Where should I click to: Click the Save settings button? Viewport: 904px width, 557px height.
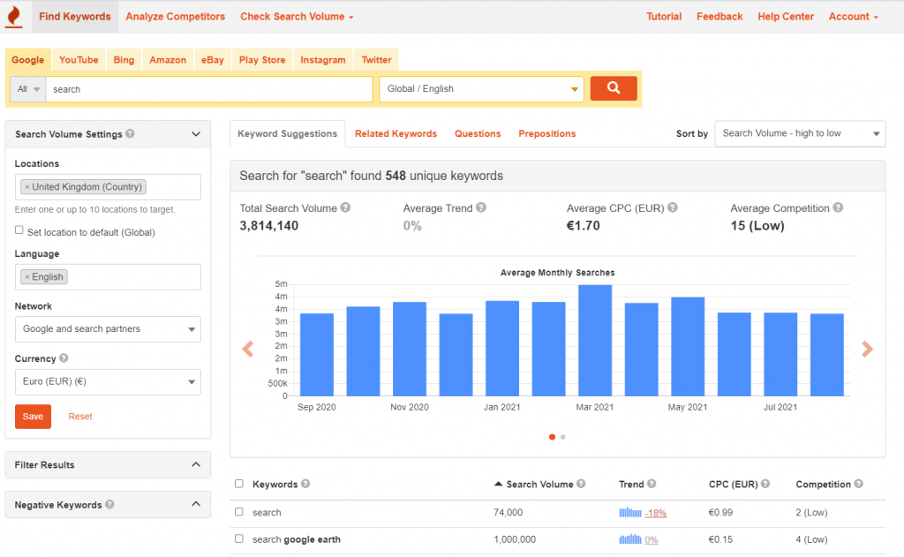[x=33, y=417]
